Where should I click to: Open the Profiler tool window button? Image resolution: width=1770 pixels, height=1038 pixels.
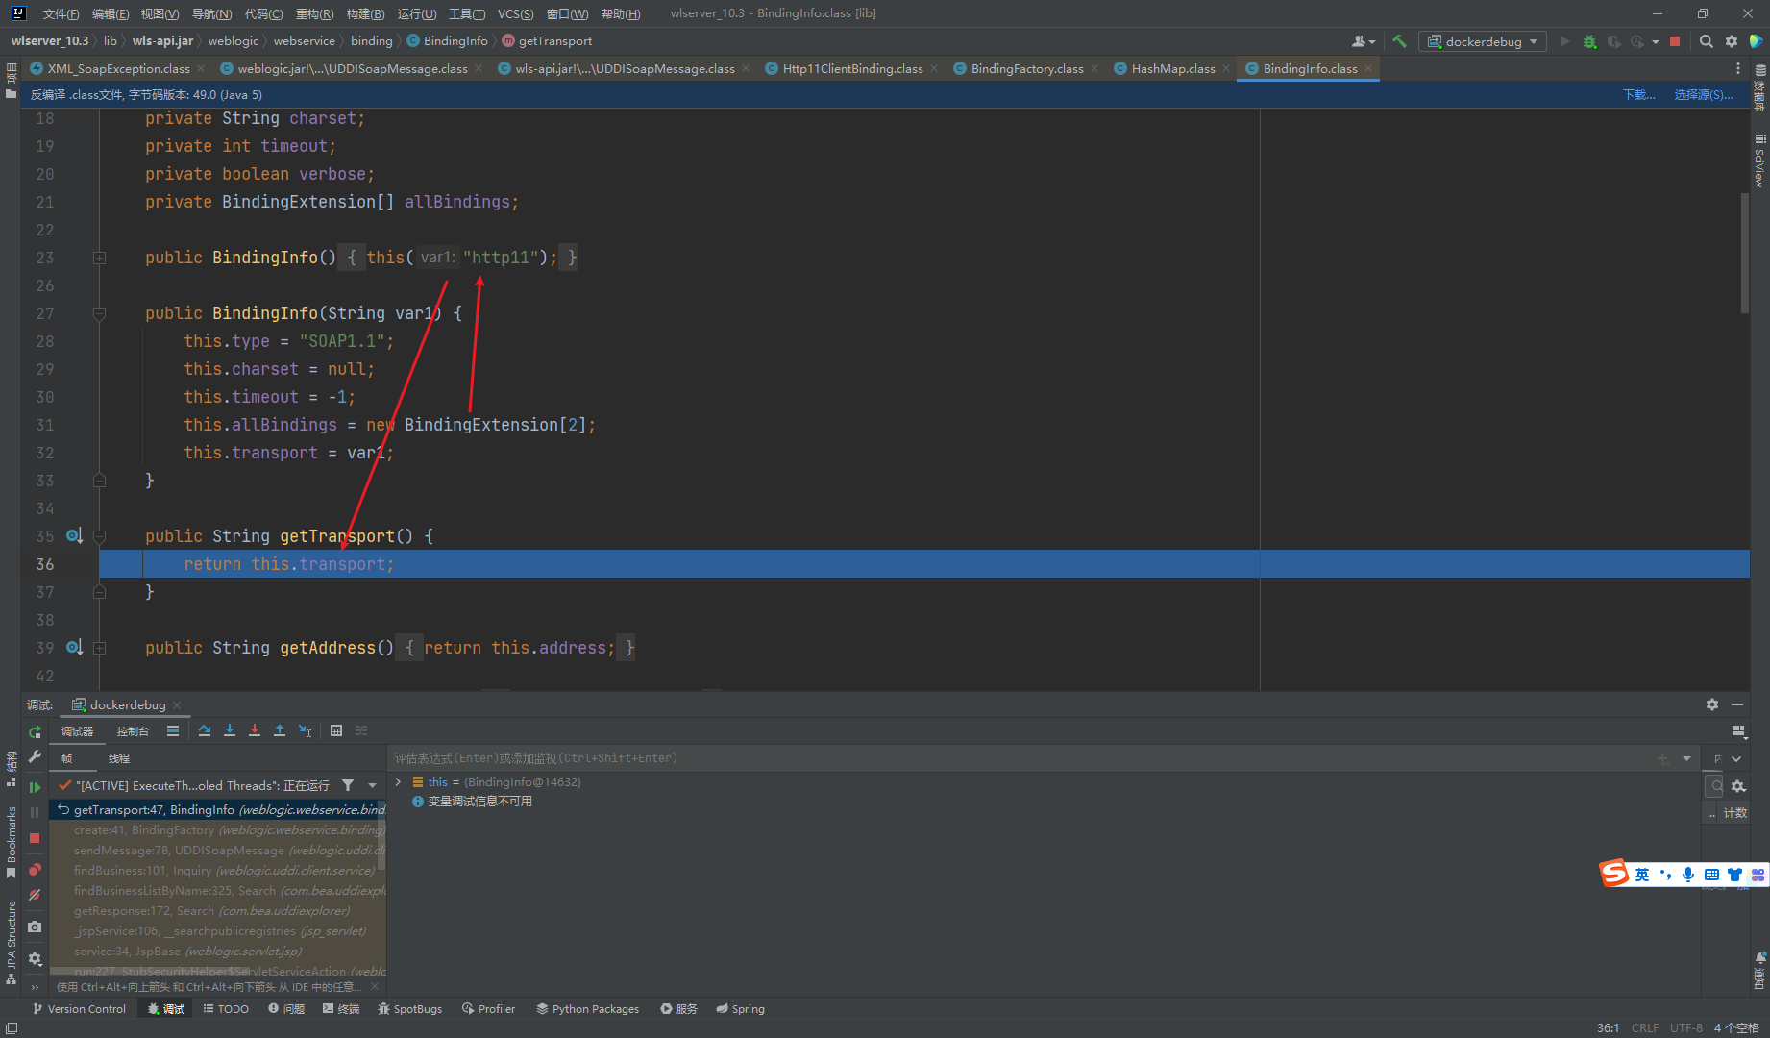tap(488, 1008)
